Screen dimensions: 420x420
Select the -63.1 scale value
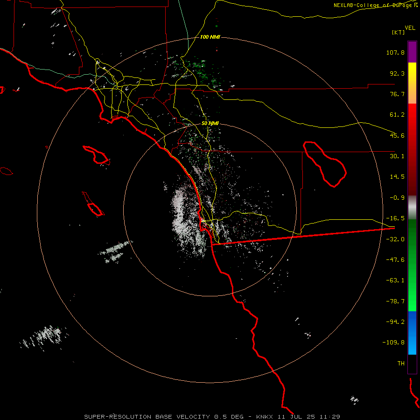tap(395, 280)
